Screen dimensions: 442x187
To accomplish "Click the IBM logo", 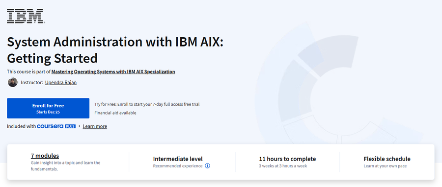I will [26, 16].
